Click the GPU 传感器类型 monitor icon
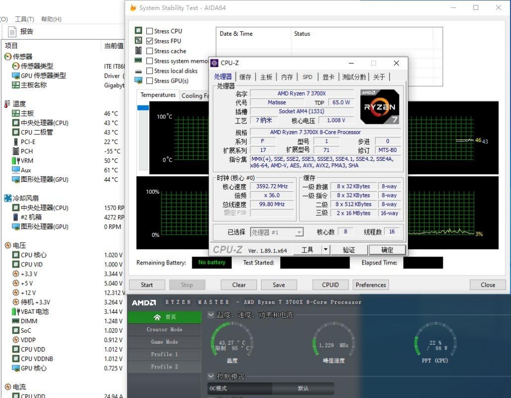 click(15, 76)
